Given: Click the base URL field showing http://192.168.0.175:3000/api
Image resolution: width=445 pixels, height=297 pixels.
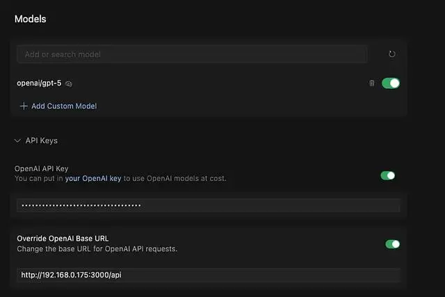Looking at the screenshot, I should [209, 275].
